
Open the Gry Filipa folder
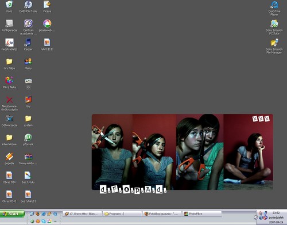(x=9, y=63)
